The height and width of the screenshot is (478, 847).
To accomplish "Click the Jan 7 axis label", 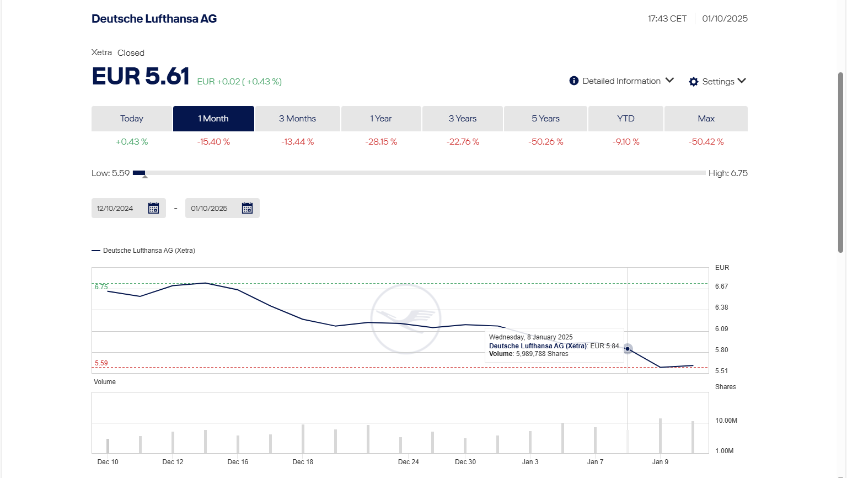I will (595, 462).
